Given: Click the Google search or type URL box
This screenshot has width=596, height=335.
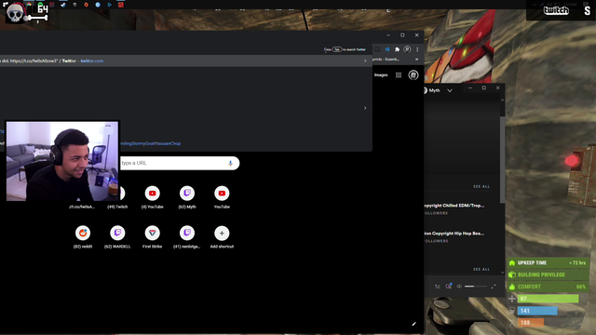Looking at the screenshot, I should tap(180, 164).
